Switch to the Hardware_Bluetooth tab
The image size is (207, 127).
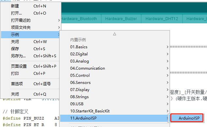click(81, 19)
